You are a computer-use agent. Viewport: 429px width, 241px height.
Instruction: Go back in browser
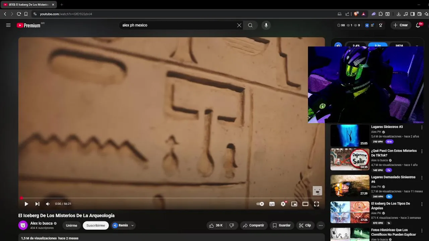click(x=5, y=14)
